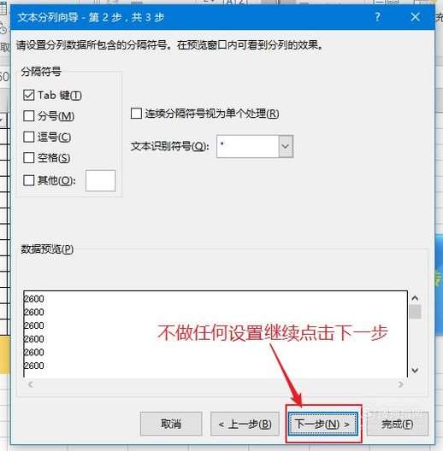Uncheck the Tab 键 delimiter checkbox

(29, 95)
